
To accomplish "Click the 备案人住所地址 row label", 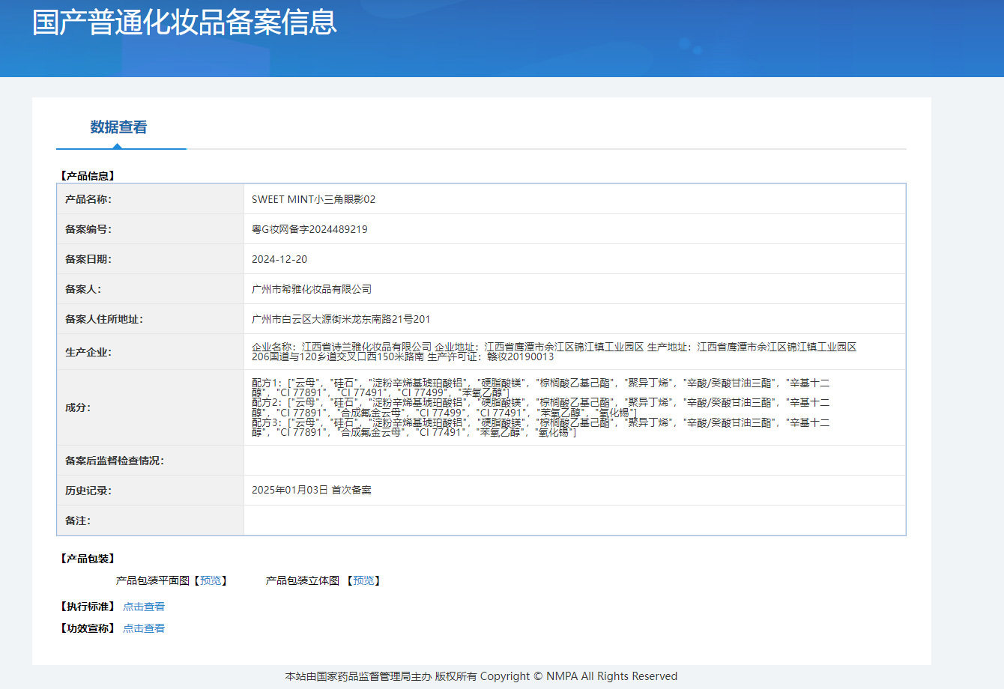I will coord(103,319).
